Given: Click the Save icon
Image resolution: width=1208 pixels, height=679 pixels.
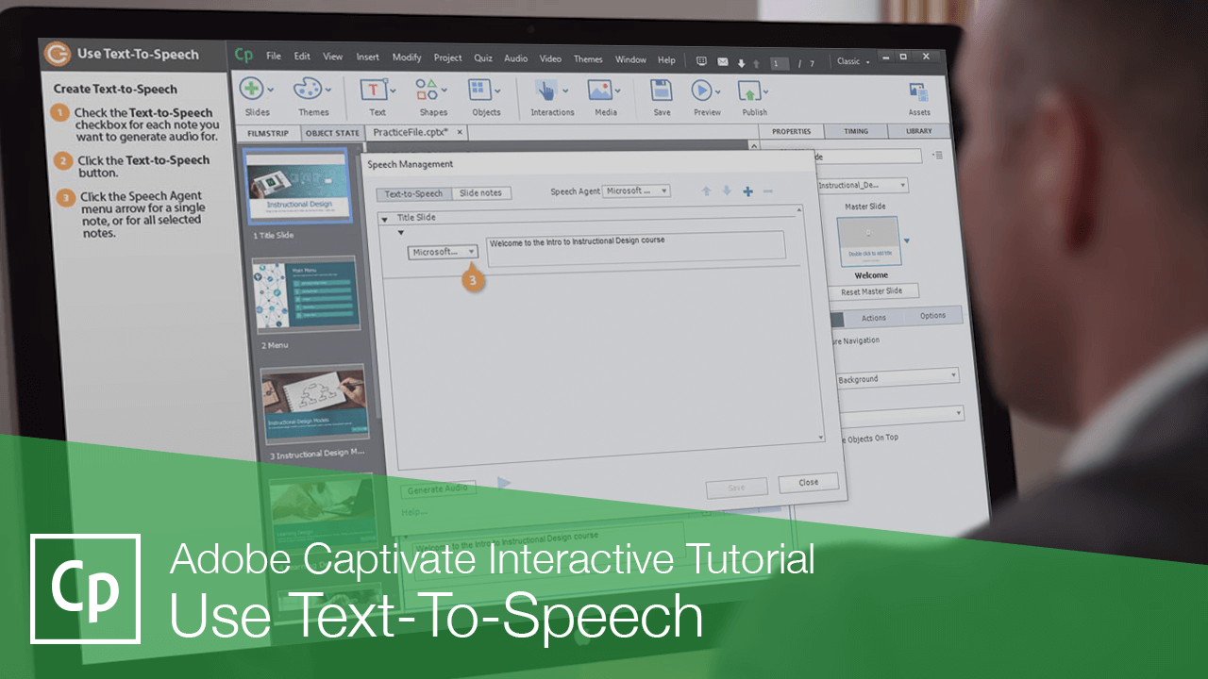Looking at the screenshot, I should point(661,90).
